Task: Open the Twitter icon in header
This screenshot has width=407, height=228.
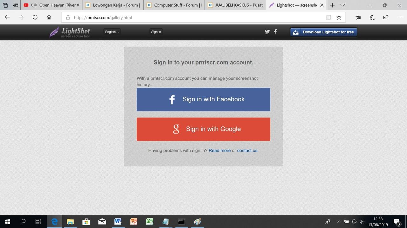Action: click(267, 32)
